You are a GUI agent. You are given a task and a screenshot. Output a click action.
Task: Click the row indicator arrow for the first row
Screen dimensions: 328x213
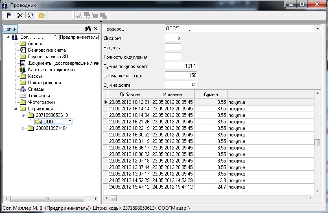pyautogui.click(x=106, y=102)
